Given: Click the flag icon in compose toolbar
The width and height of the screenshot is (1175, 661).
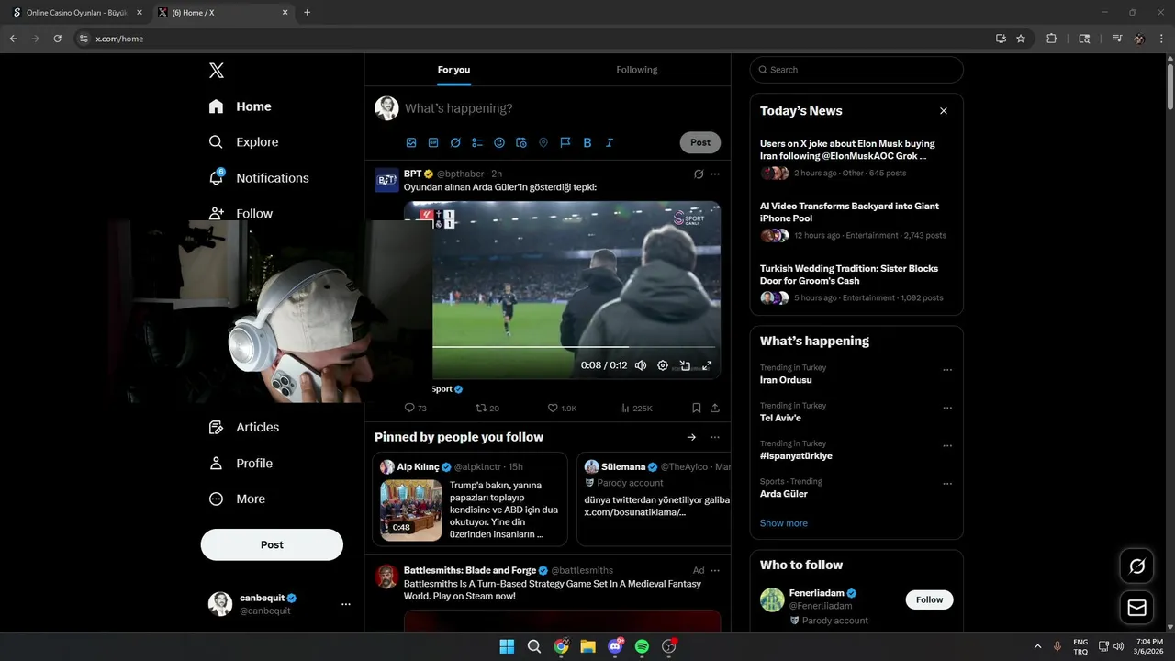Looking at the screenshot, I should [x=565, y=142].
